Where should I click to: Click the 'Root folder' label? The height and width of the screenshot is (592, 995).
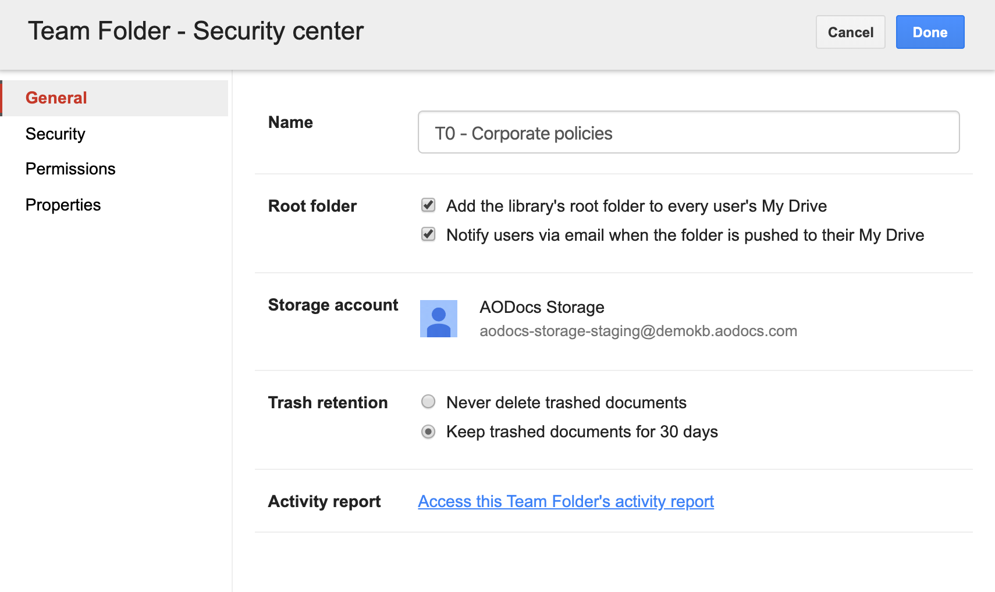pyautogui.click(x=312, y=206)
